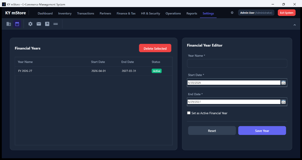Open the Start Date calendar picker
The width and height of the screenshot is (302, 160).
coord(283,83)
